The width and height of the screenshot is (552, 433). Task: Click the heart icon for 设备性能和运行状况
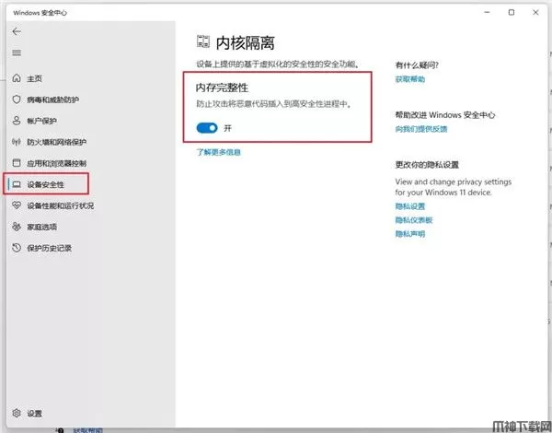[17, 205]
